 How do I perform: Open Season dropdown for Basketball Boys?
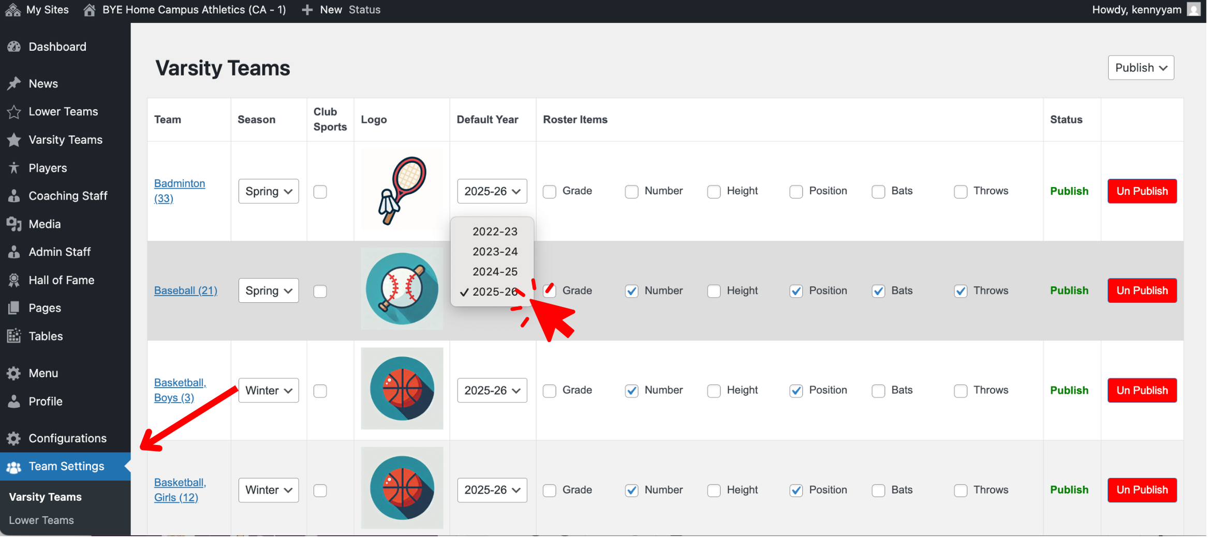pos(268,391)
